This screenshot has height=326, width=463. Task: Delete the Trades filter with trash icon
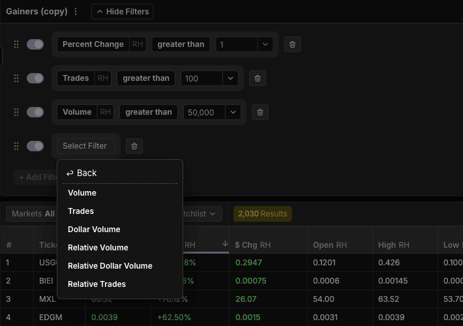[x=258, y=78]
